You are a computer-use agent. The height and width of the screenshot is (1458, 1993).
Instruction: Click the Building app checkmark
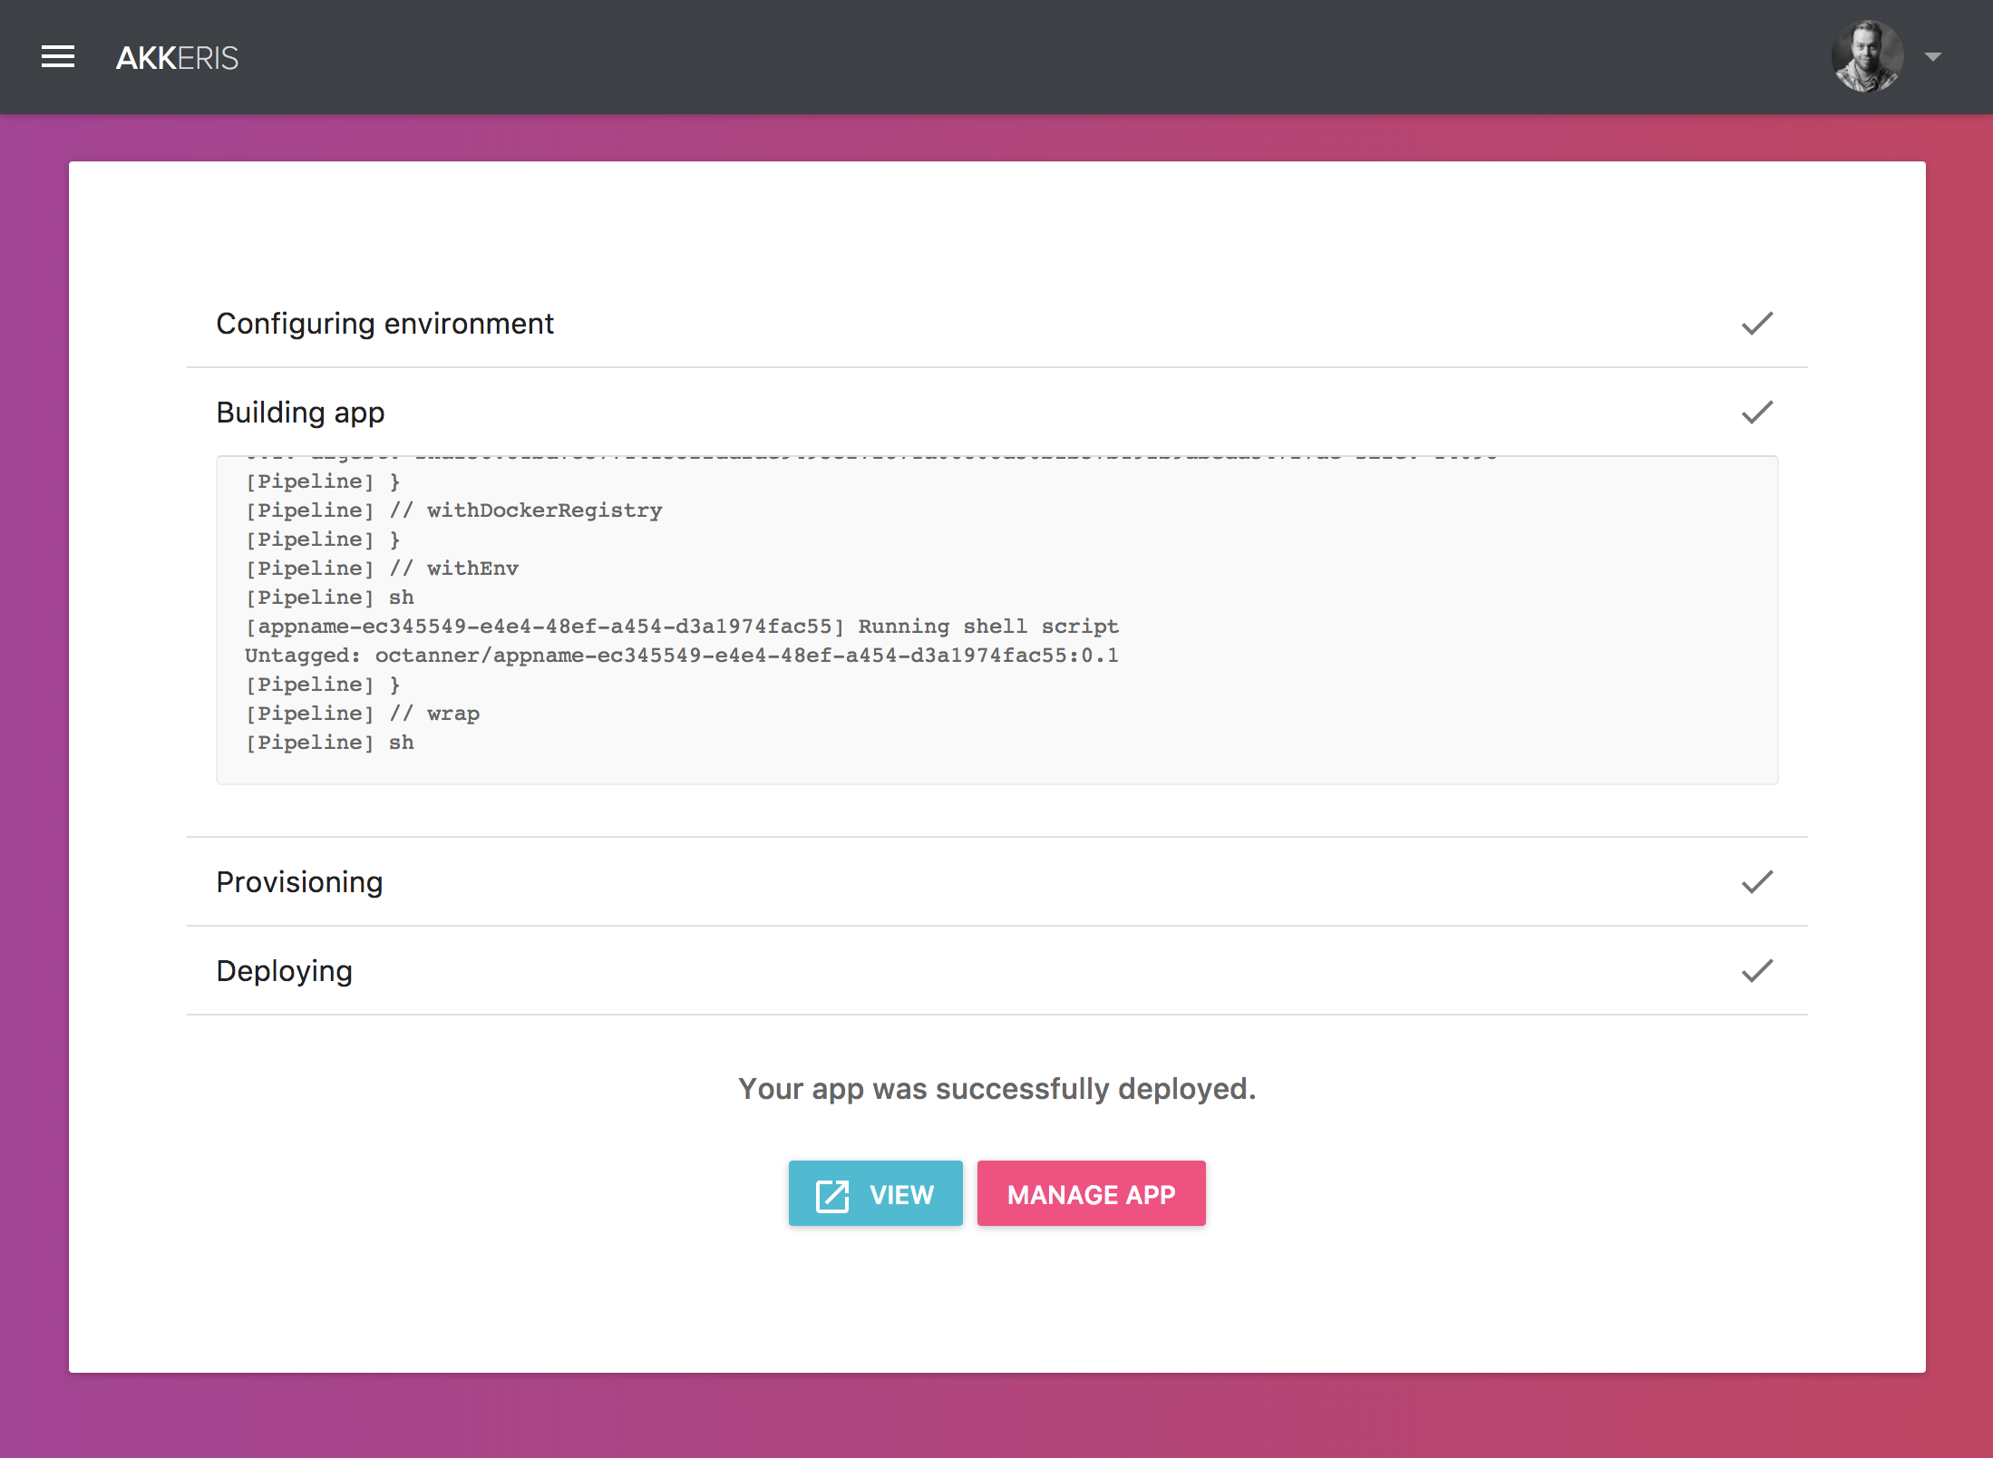pyautogui.click(x=1756, y=413)
